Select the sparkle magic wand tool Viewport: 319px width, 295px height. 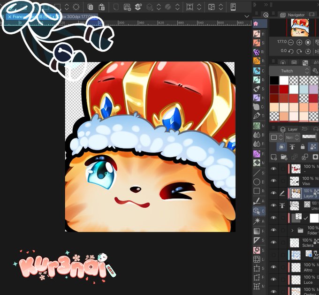coord(257,221)
